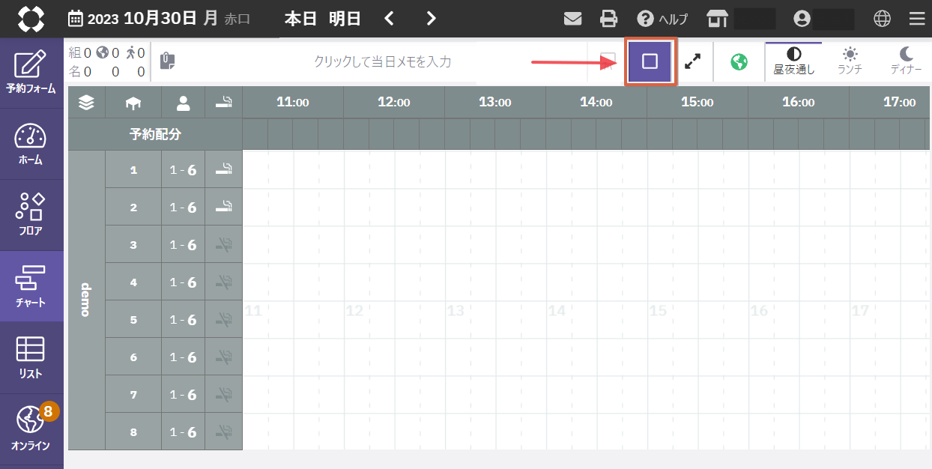Click the mail envelope icon
This screenshot has width=932, height=469.
pyautogui.click(x=572, y=19)
